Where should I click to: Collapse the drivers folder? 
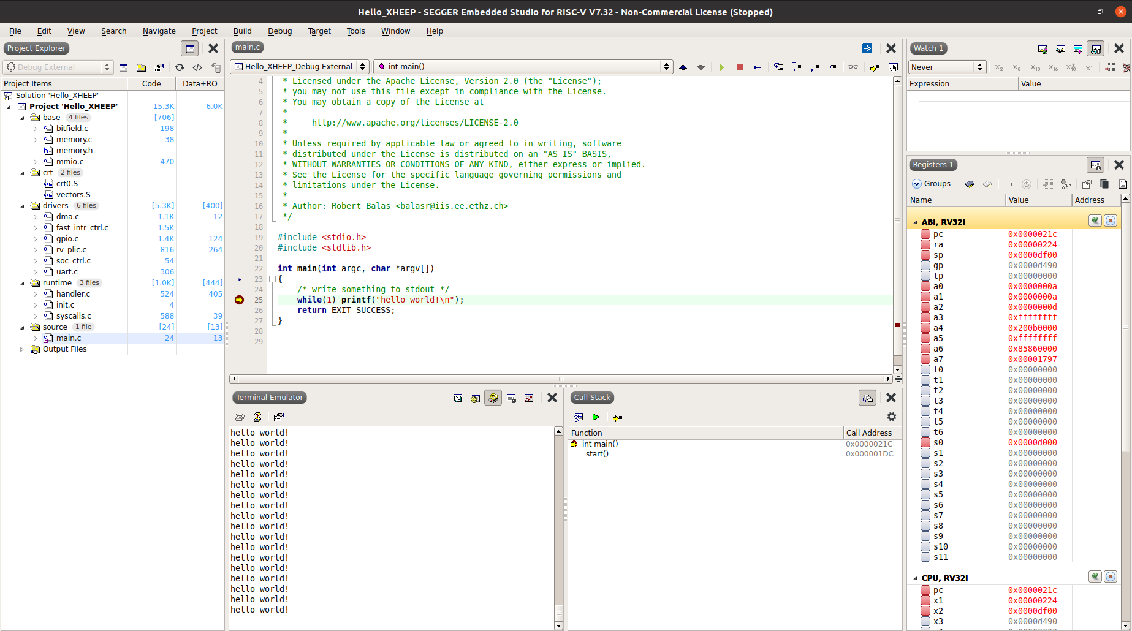point(22,206)
